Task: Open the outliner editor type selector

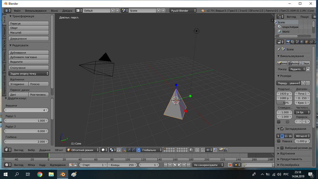Action: point(280,17)
